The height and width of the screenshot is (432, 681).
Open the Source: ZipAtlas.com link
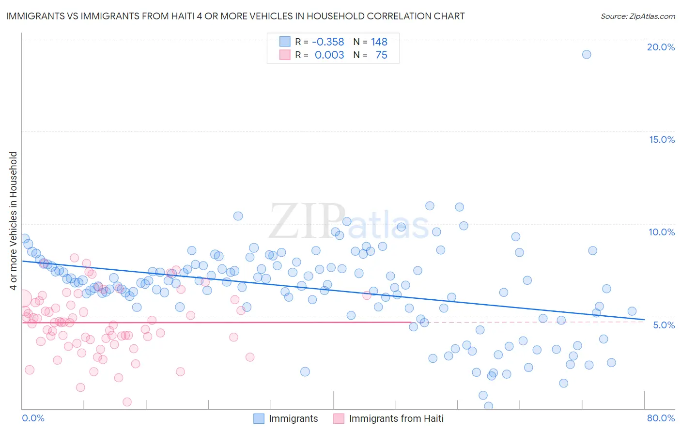coord(638,16)
